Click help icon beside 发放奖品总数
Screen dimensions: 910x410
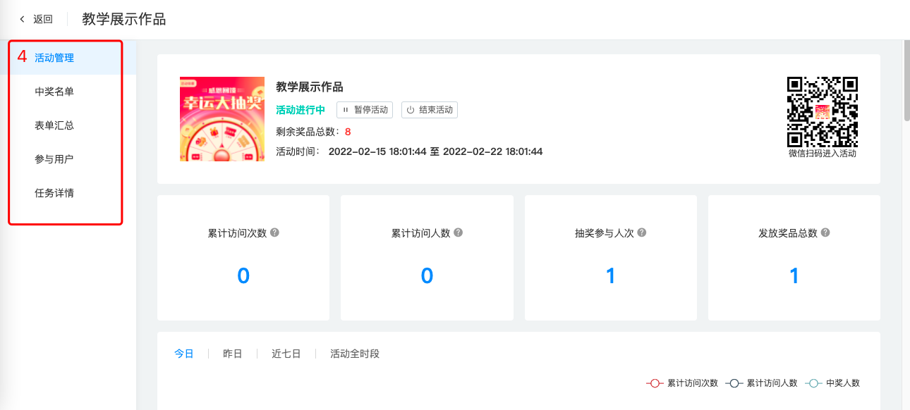point(825,232)
